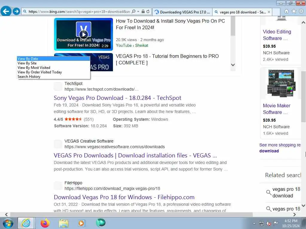
Task: Open the filehippo.com download_magix-vegas-pro URL
Action: 112,188
